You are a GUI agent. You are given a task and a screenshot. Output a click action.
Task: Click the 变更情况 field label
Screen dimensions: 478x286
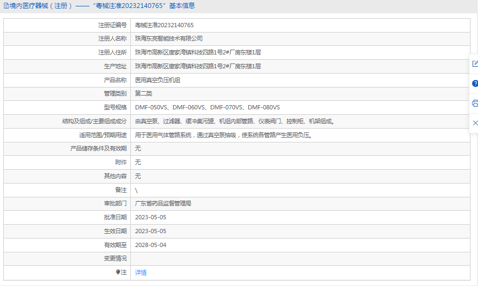[x=115, y=259]
